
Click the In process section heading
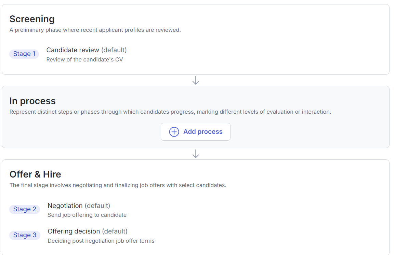click(x=32, y=101)
